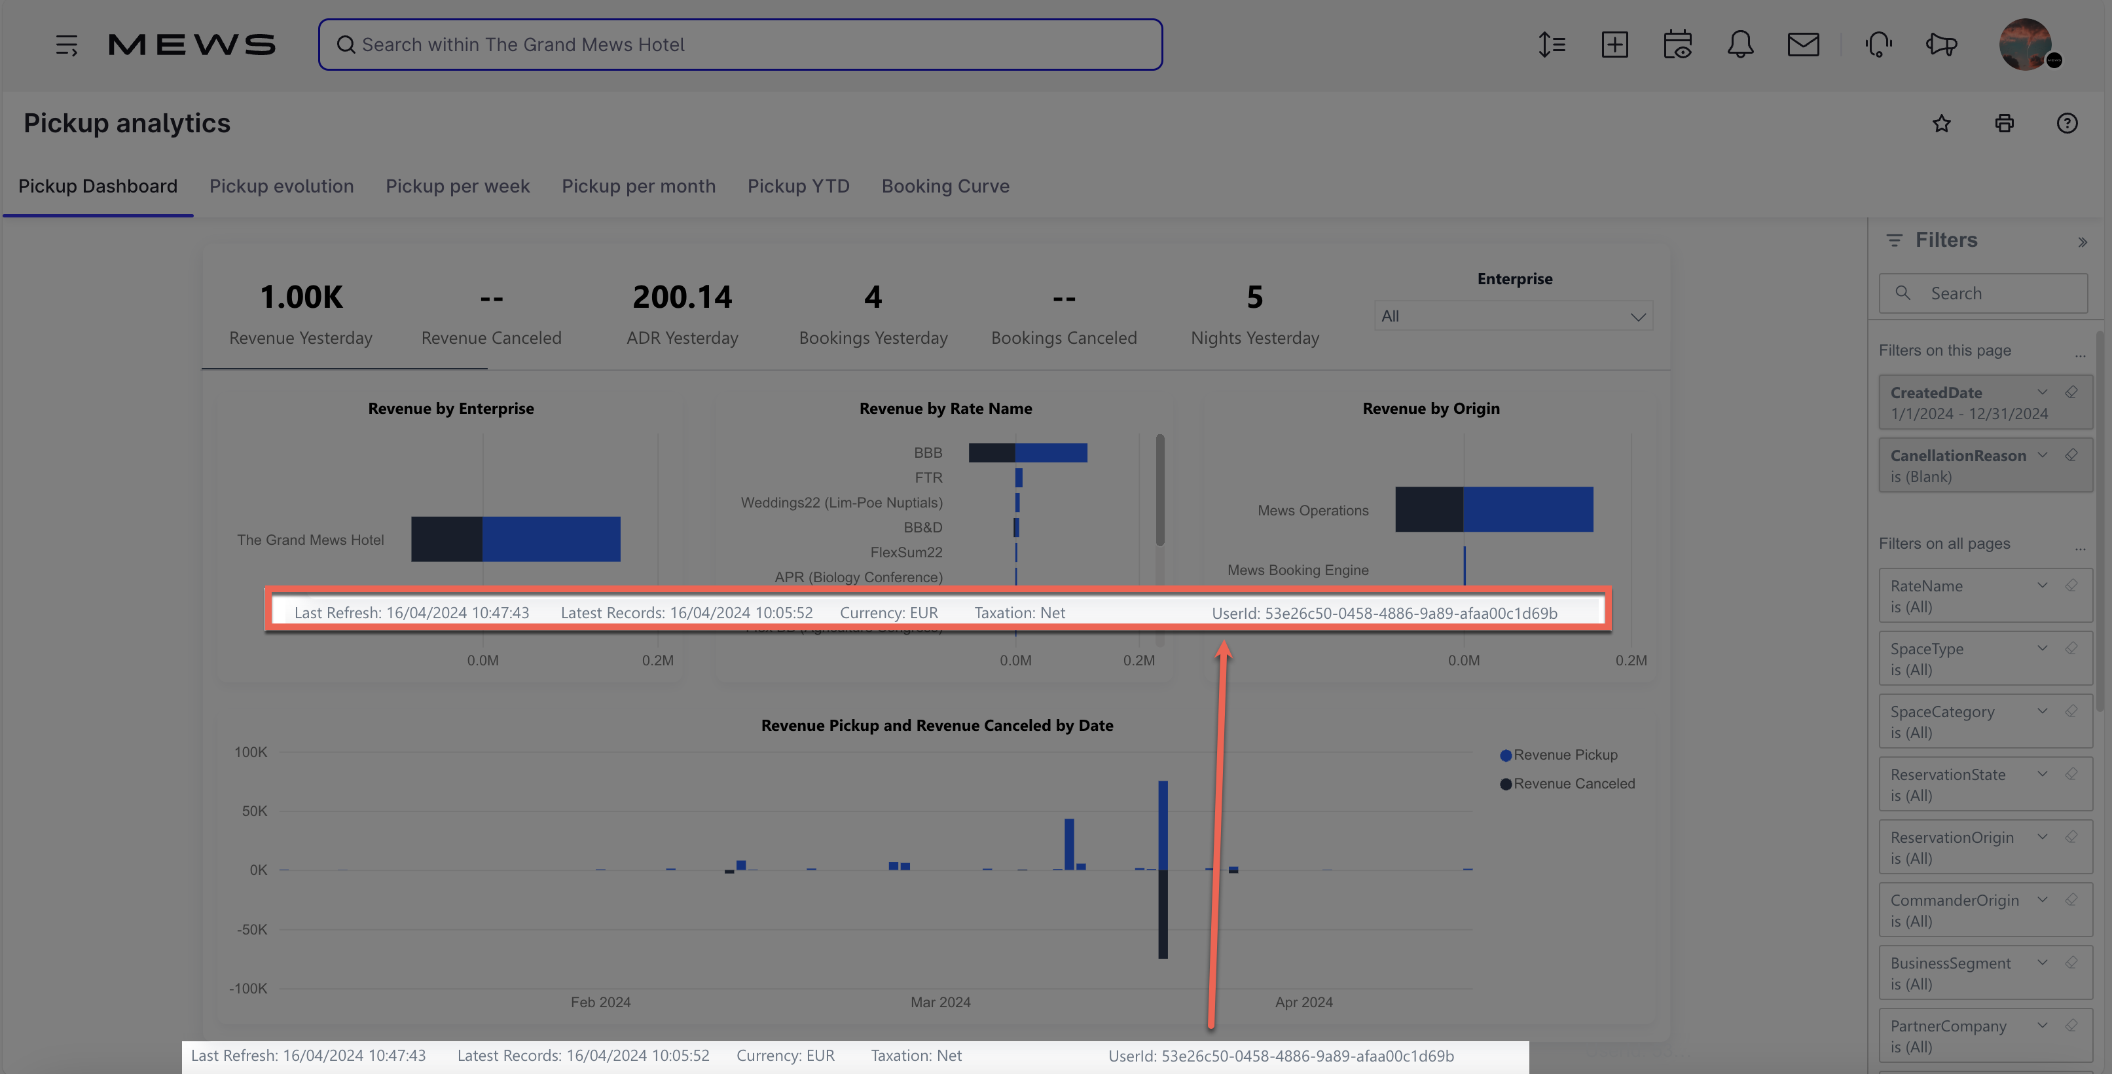Switch to the Pickup evolution tab

[282, 186]
